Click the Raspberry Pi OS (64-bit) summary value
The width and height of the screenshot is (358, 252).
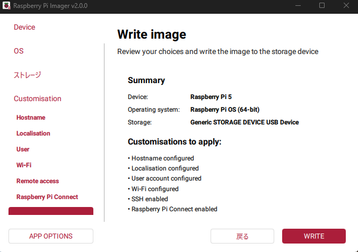click(x=225, y=110)
